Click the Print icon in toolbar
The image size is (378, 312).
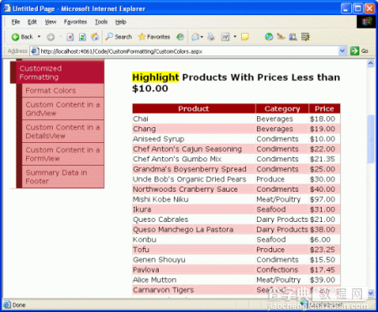coord(211,37)
